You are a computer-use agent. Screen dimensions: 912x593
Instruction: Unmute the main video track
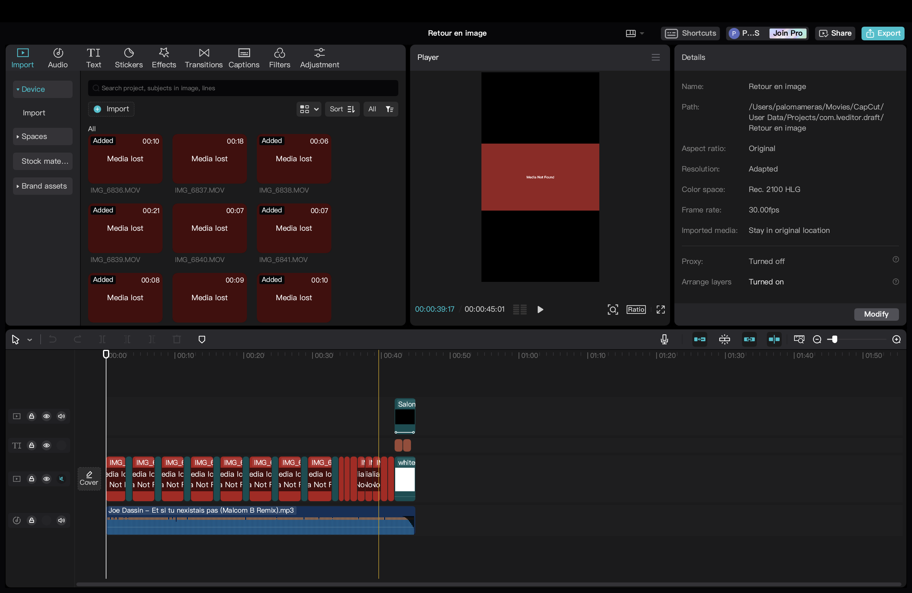tap(61, 479)
